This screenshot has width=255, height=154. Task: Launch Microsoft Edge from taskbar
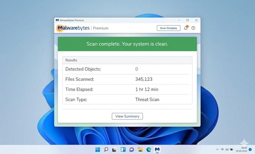coord(148,149)
